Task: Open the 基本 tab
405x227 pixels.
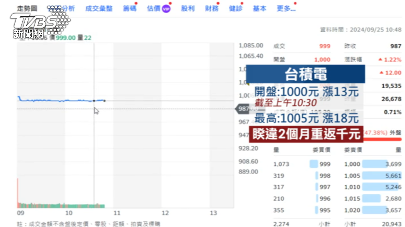Action: (259, 8)
